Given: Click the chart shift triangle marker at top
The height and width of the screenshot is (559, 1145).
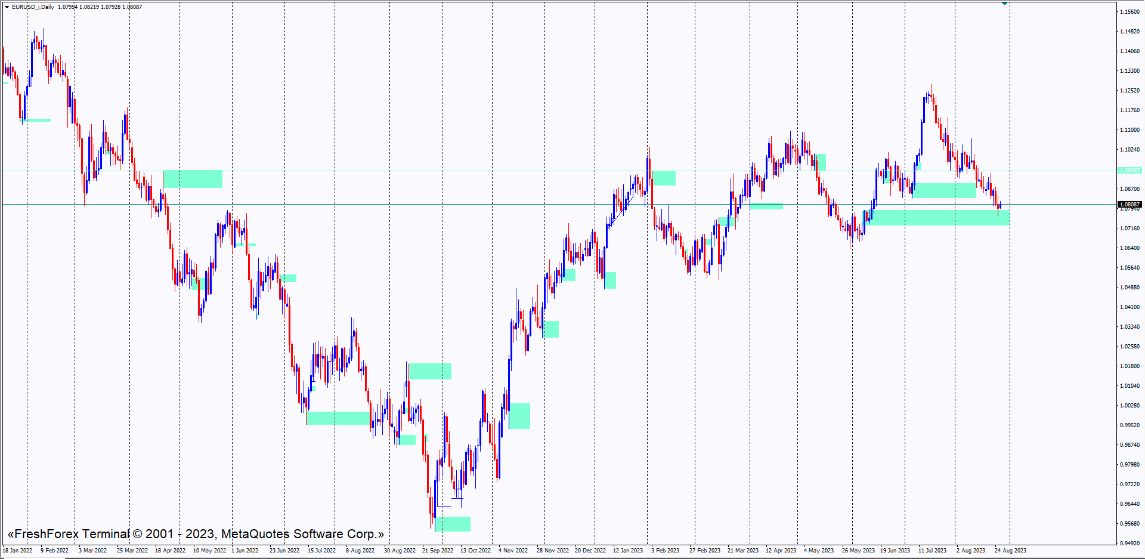Looking at the screenshot, I should (1005, 4).
